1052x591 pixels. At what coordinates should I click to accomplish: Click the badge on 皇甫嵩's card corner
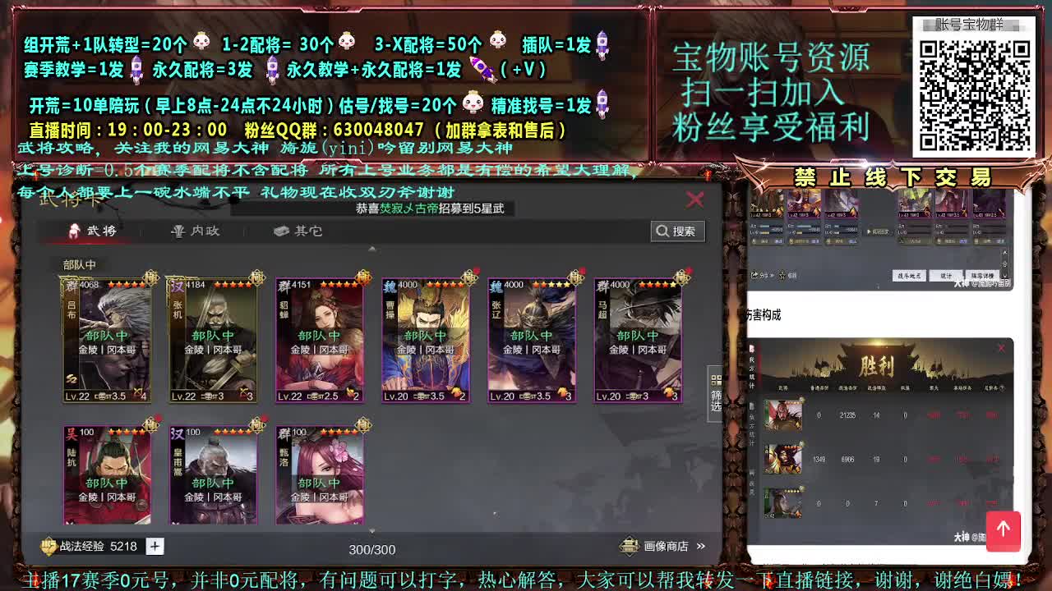[257, 425]
